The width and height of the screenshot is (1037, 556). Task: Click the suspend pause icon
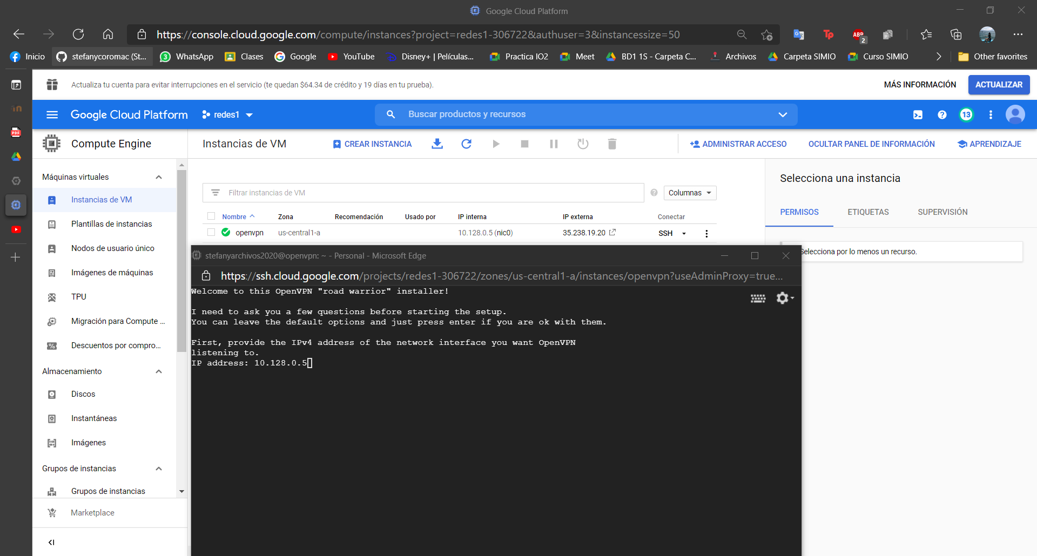point(554,144)
